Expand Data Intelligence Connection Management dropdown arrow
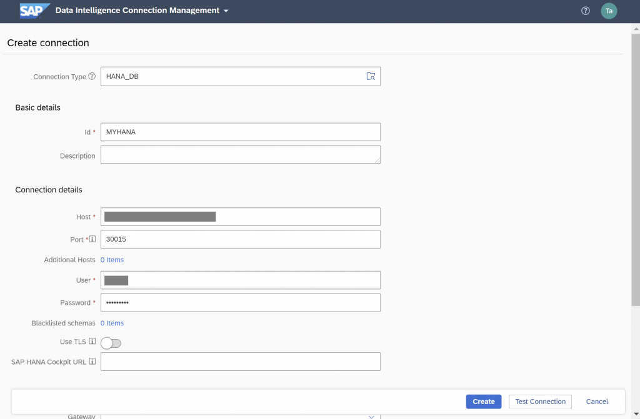640x419 pixels. (x=226, y=11)
